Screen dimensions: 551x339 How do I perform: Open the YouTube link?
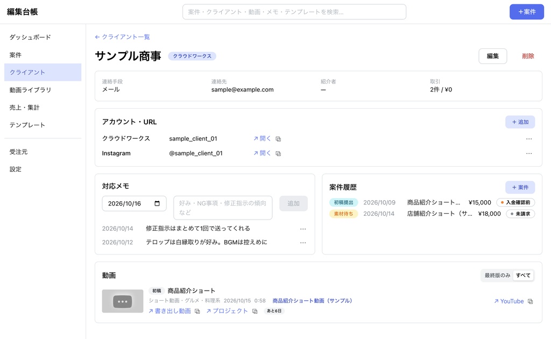point(509,301)
